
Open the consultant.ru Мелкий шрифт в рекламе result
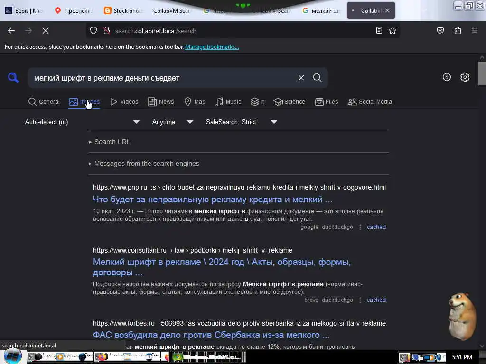[x=222, y=267]
